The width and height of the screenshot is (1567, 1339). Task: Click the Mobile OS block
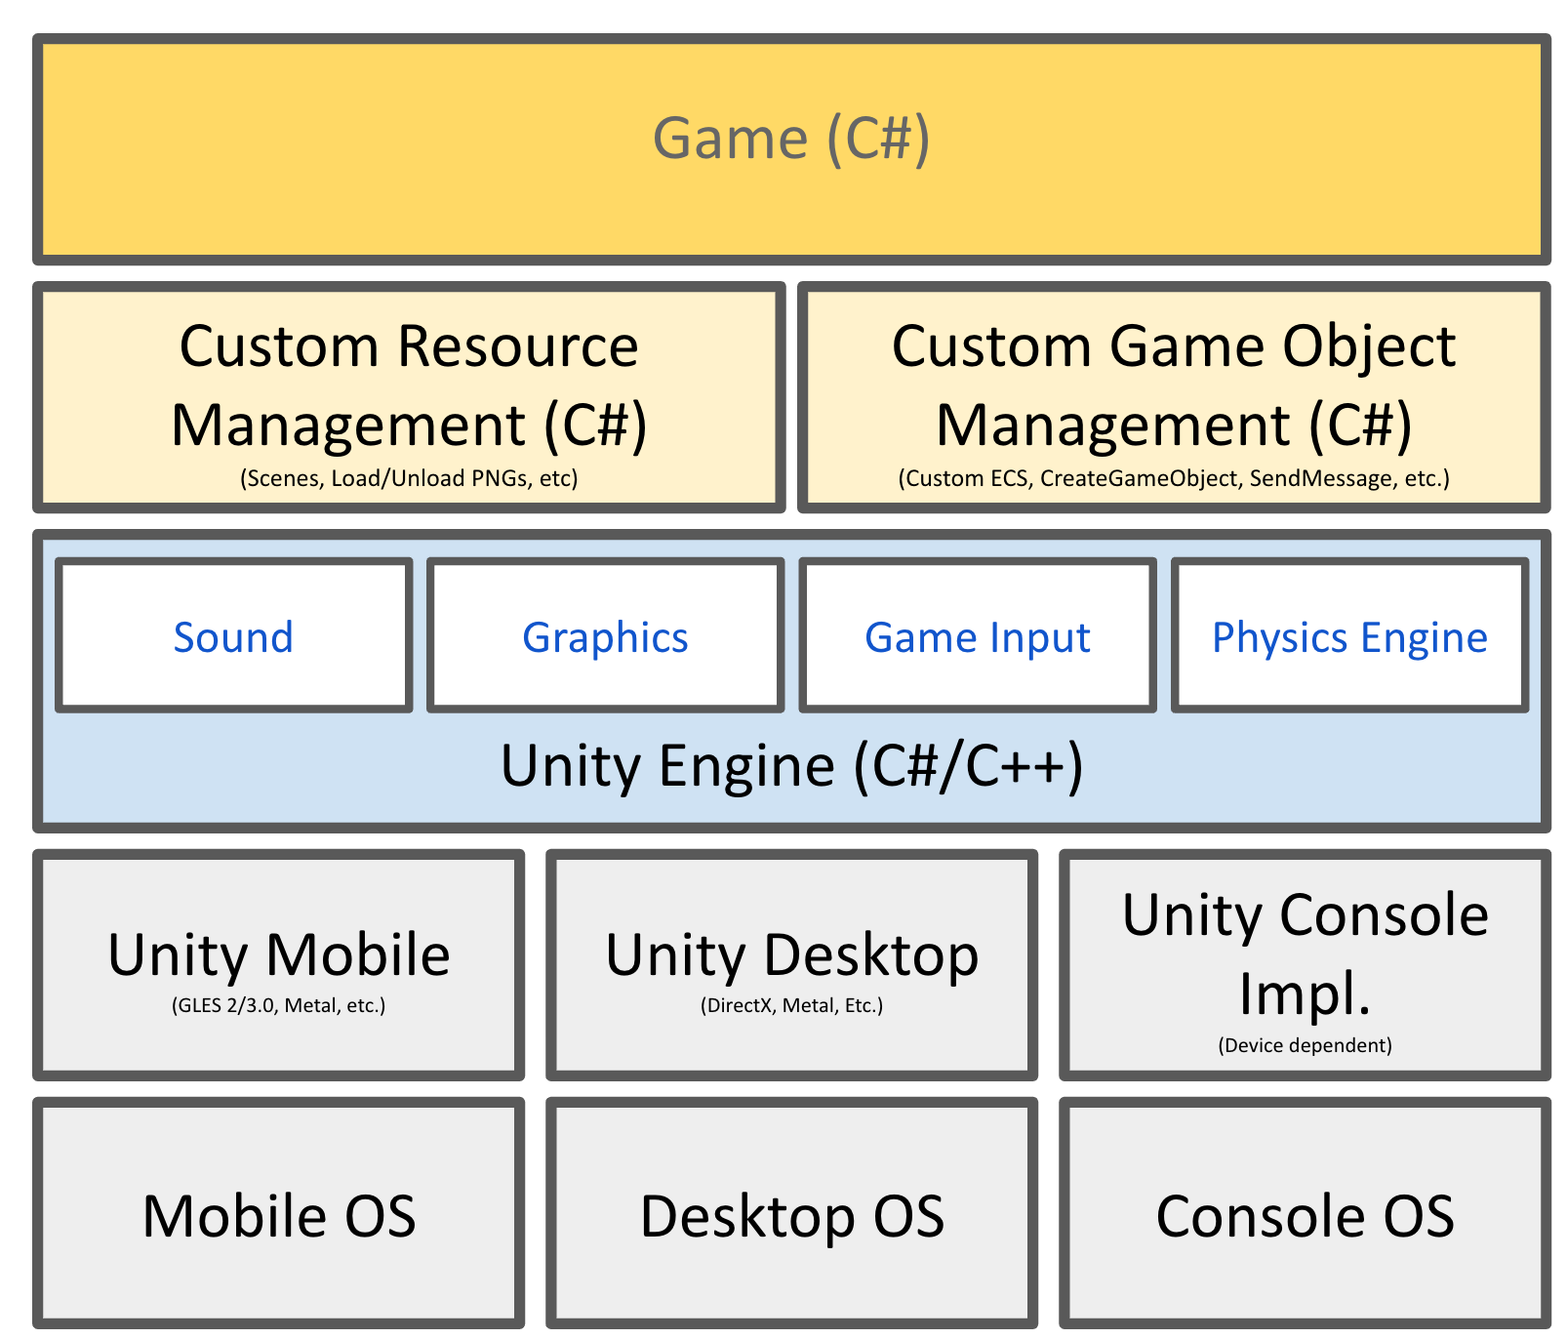pos(278,1215)
